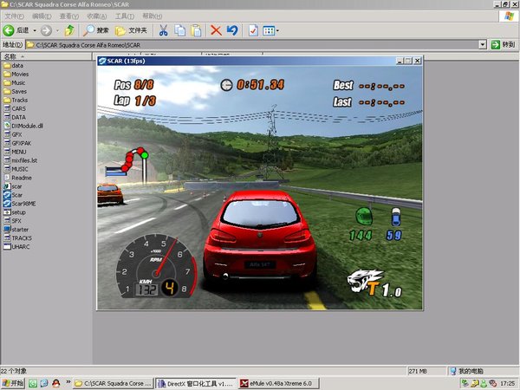Click the Cut scissors toolbar icon

tap(162, 29)
